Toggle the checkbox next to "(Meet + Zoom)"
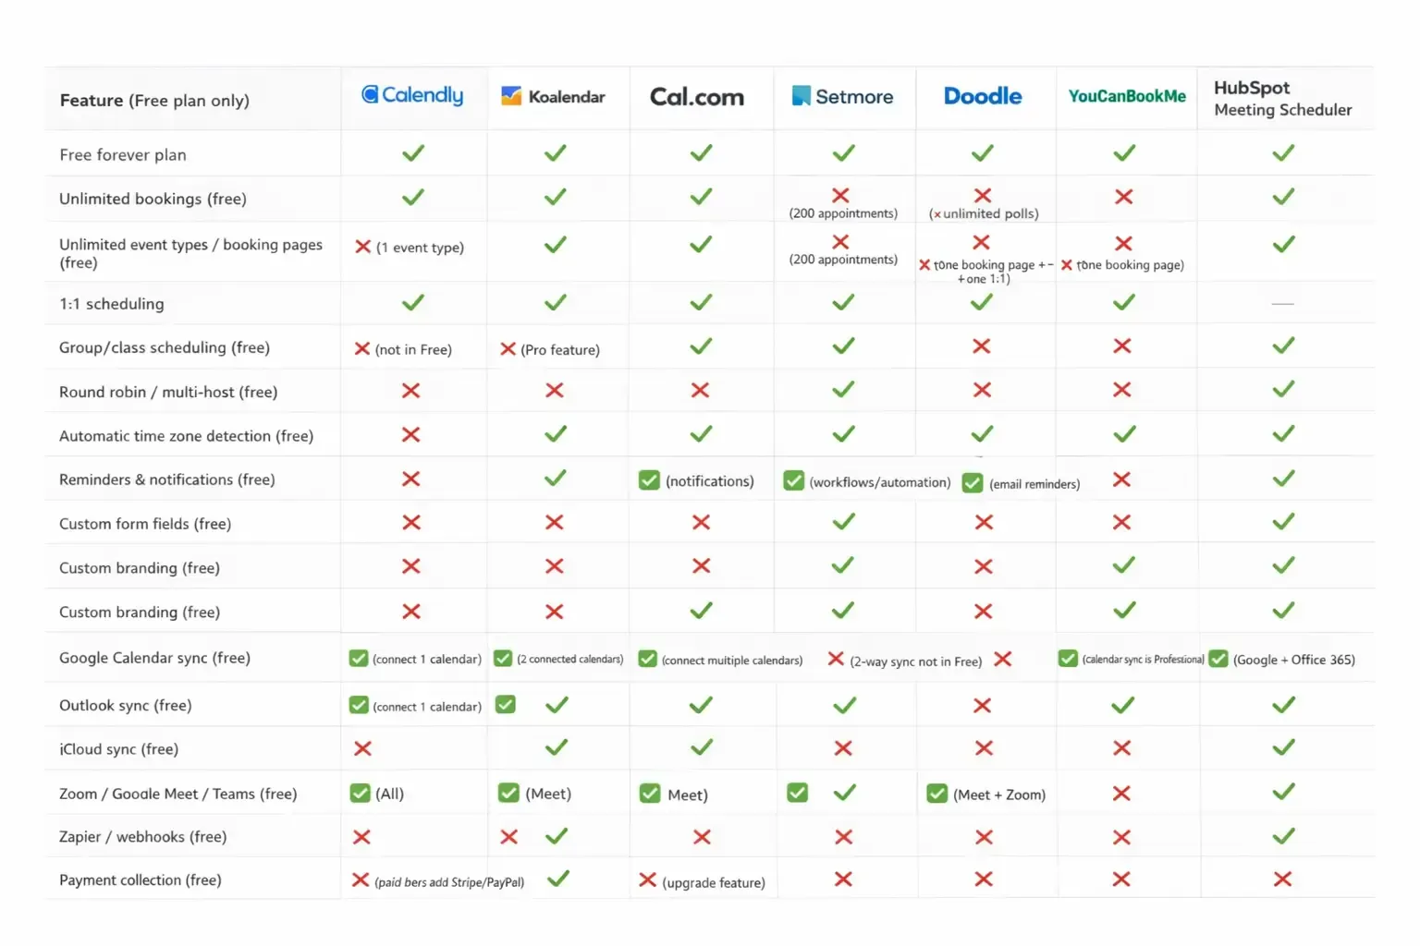Screen dimensions: 1420x946 pos(937,794)
